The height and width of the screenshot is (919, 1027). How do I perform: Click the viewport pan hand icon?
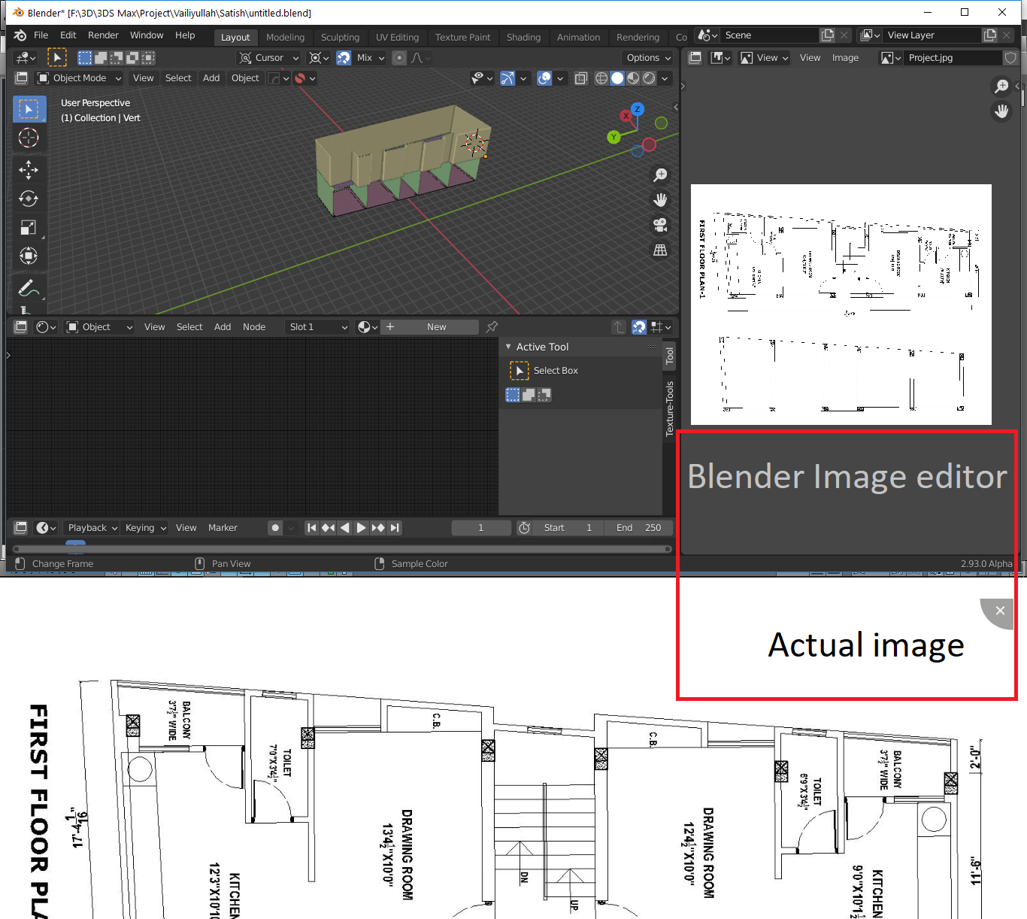pos(660,200)
